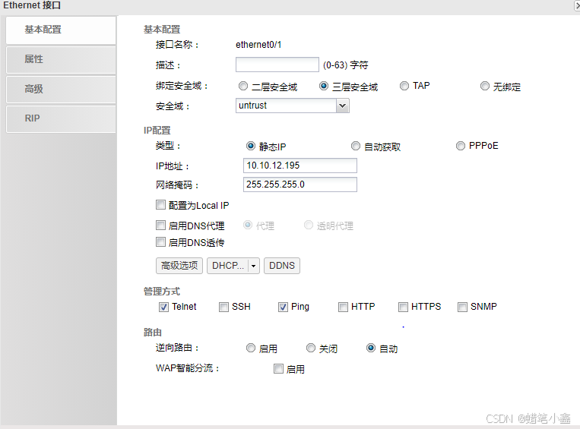The image size is (580, 429).
Task: Close the Ethernet interface dialog
Action: [576, 5]
